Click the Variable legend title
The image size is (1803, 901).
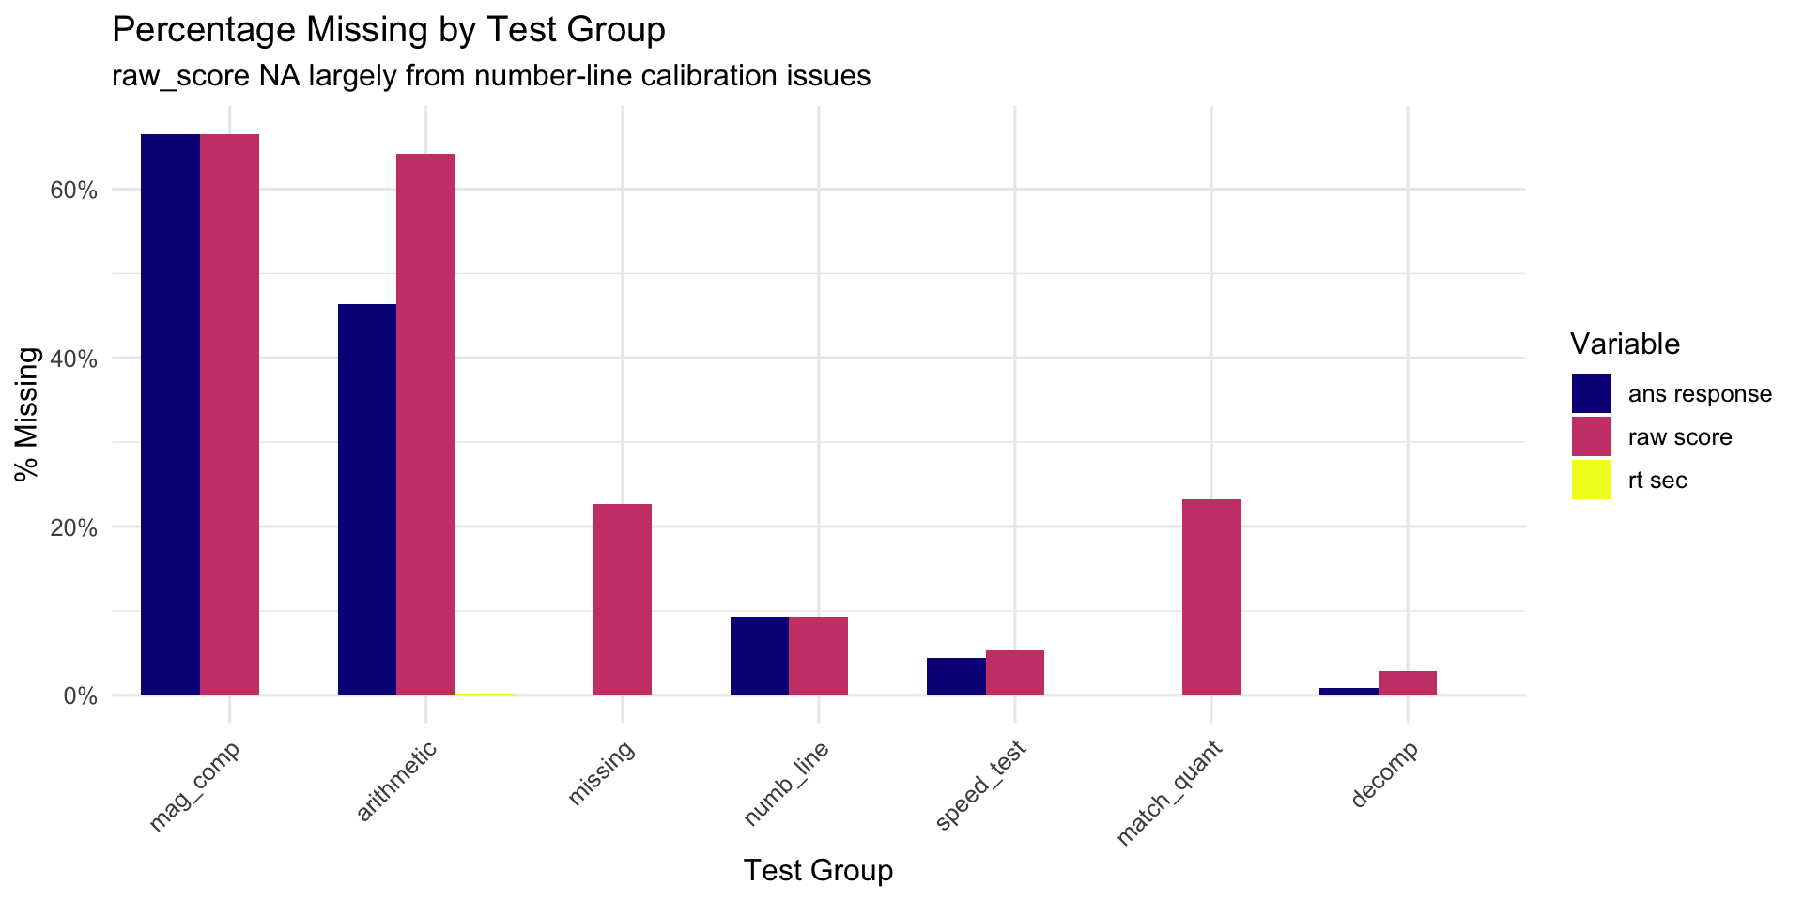[1625, 344]
